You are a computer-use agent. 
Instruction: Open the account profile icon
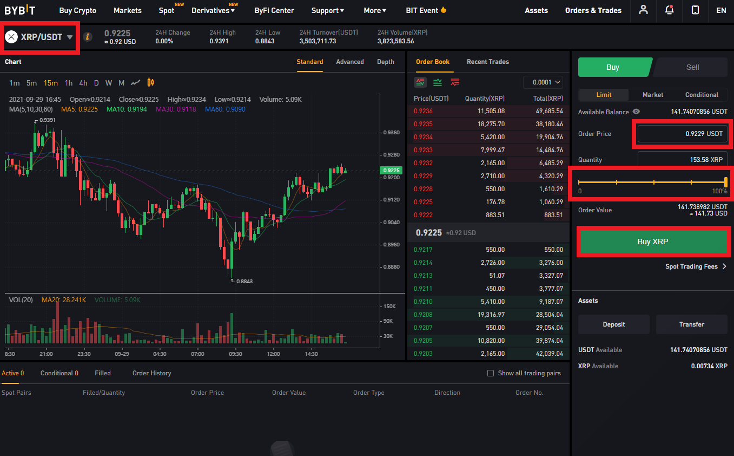coord(643,10)
